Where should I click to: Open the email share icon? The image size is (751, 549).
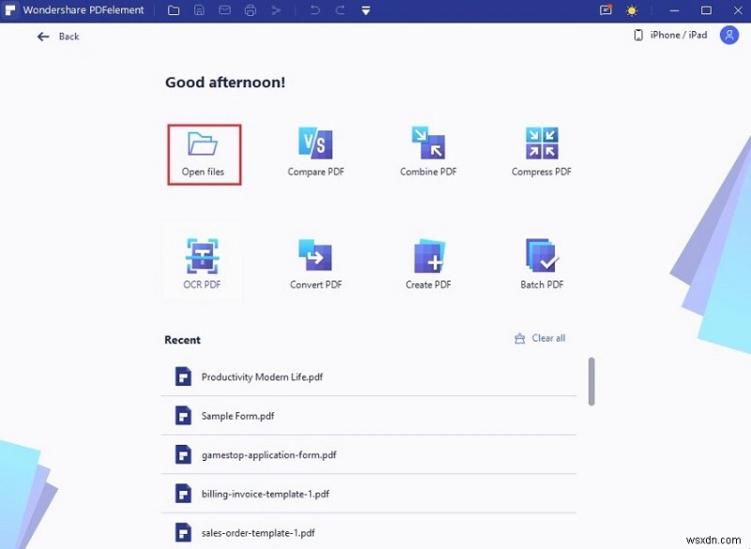pyautogui.click(x=224, y=10)
